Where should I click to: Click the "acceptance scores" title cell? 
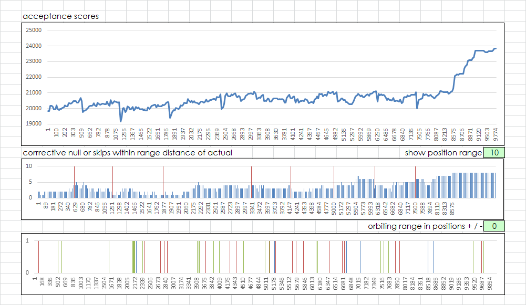[61, 16]
